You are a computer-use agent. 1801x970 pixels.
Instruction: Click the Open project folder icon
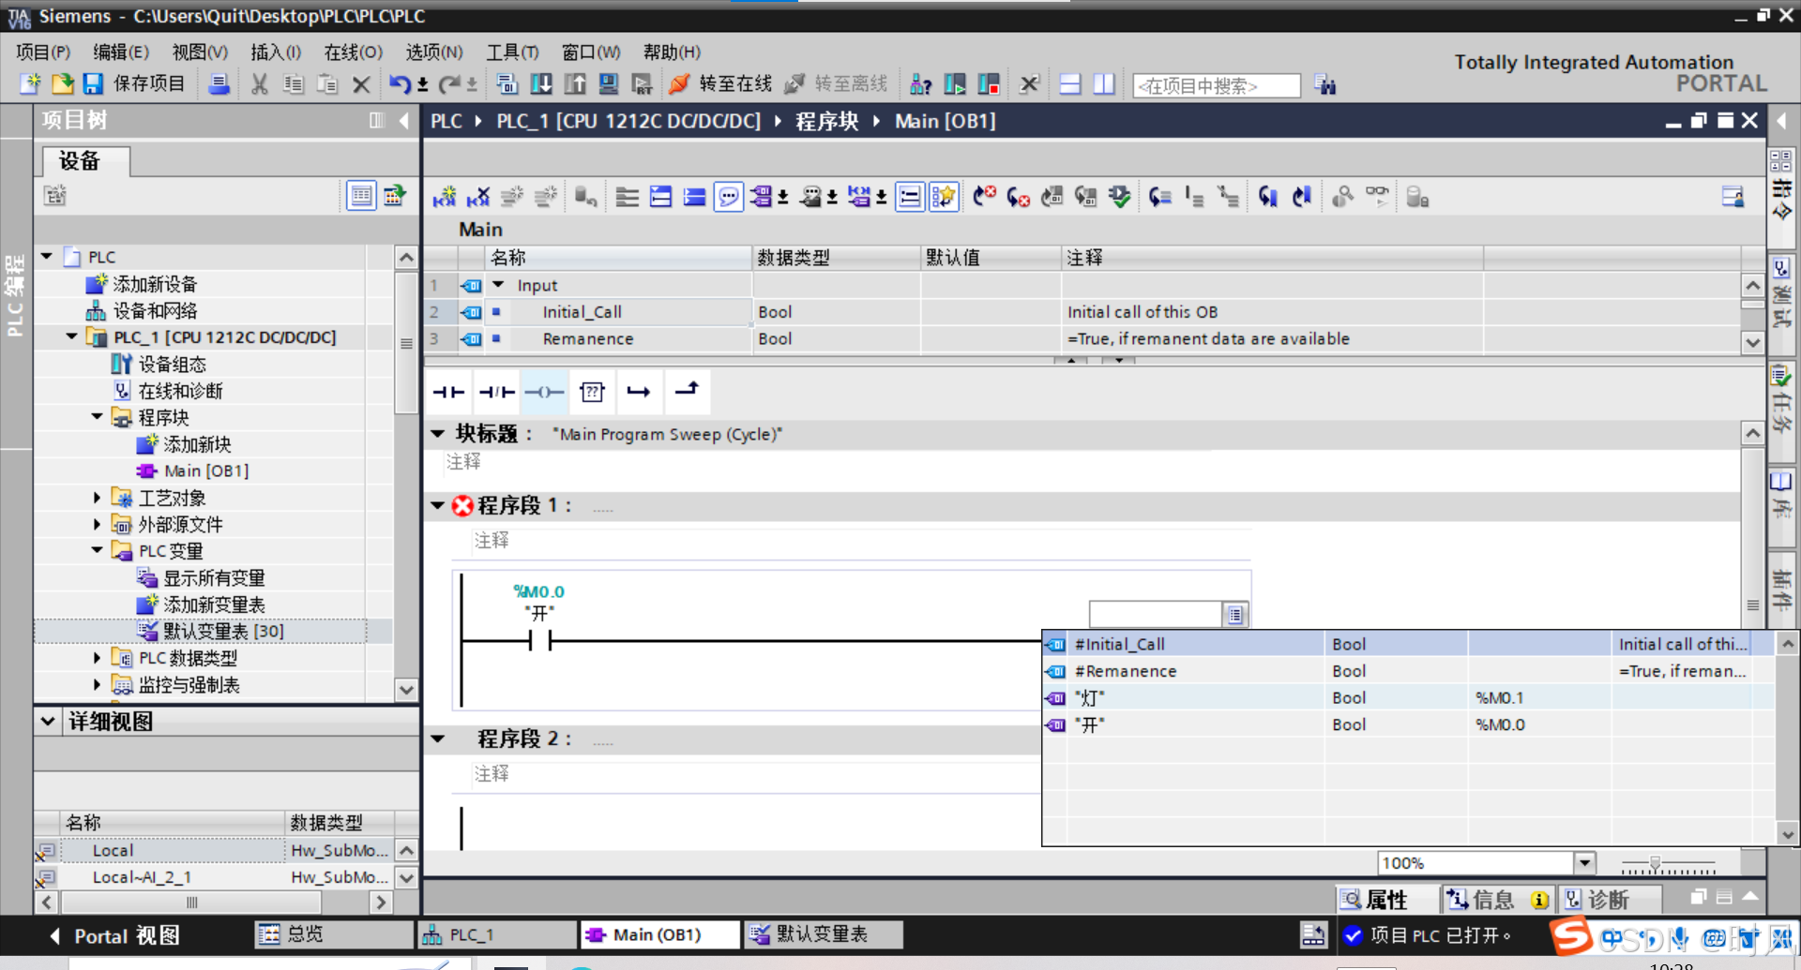(62, 84)
